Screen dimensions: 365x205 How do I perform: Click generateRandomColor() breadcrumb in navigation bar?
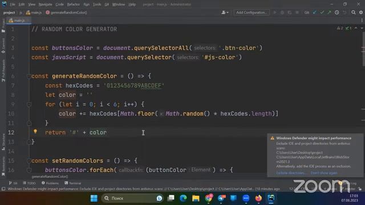click(66, 13)
